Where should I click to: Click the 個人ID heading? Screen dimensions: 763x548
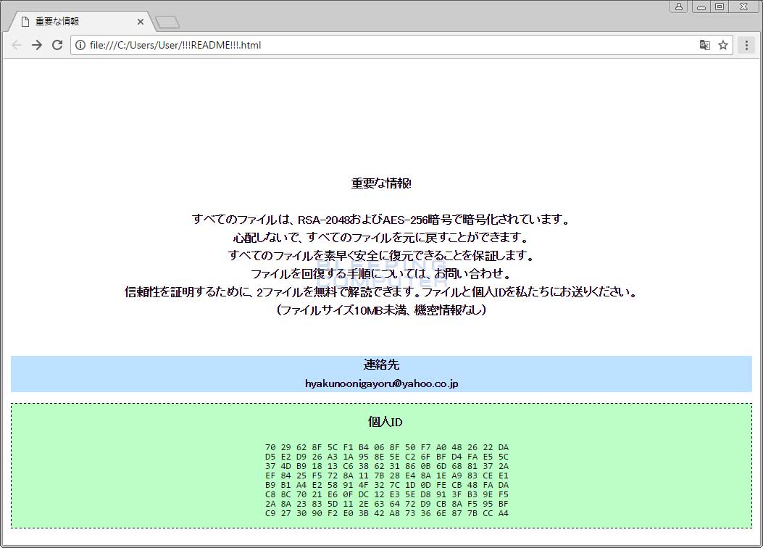[385, 422]
